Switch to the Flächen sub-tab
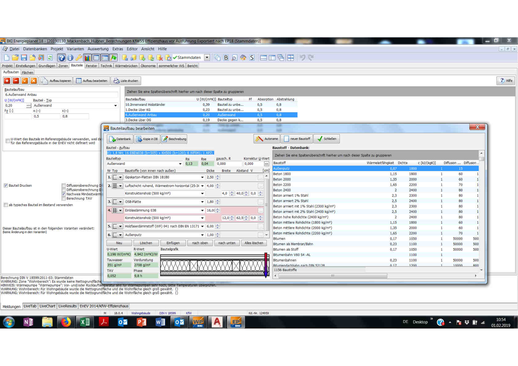This screenshot has width=518, height=366. point(27,73)
